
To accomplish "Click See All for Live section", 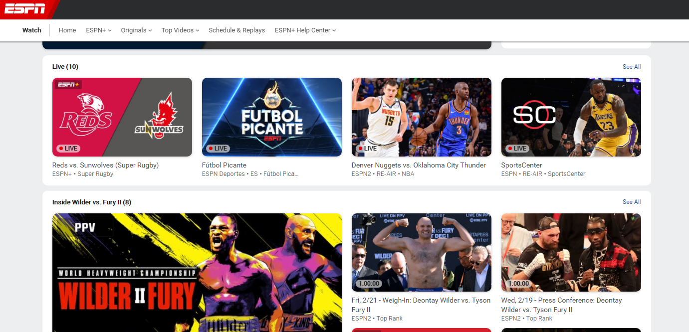I will tap(631, 67).
